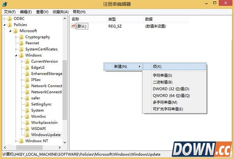Viewport: 234px width, 159px height.
Task: Click the WindowsUpdate folder icon
Action: pyautogui.click(x=27, y=135)
